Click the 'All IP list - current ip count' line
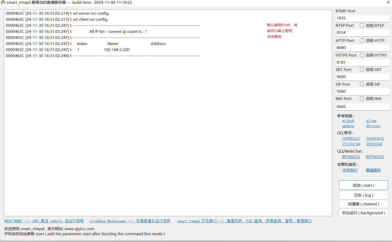 [x=76, y=32]
